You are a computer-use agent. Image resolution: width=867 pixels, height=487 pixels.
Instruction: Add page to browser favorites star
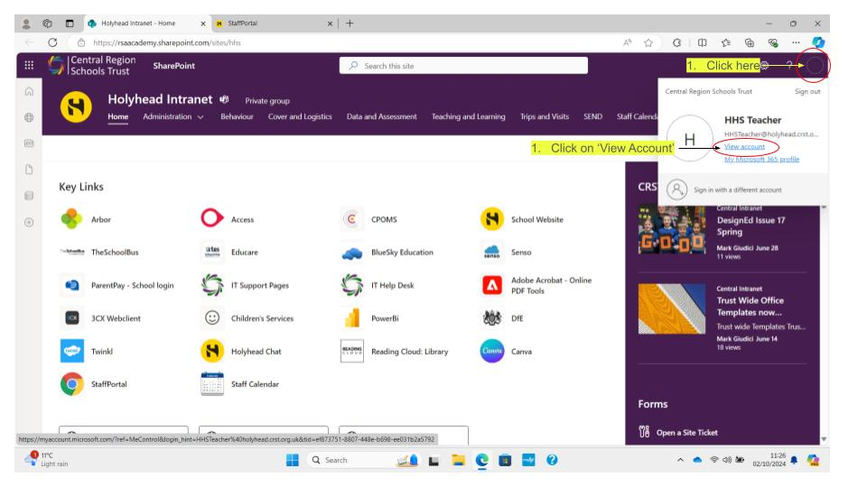click(x=648, y=42)
